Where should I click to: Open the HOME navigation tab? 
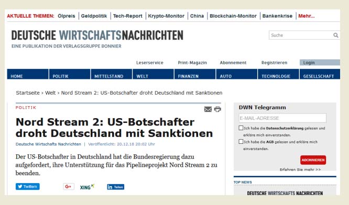28,74
